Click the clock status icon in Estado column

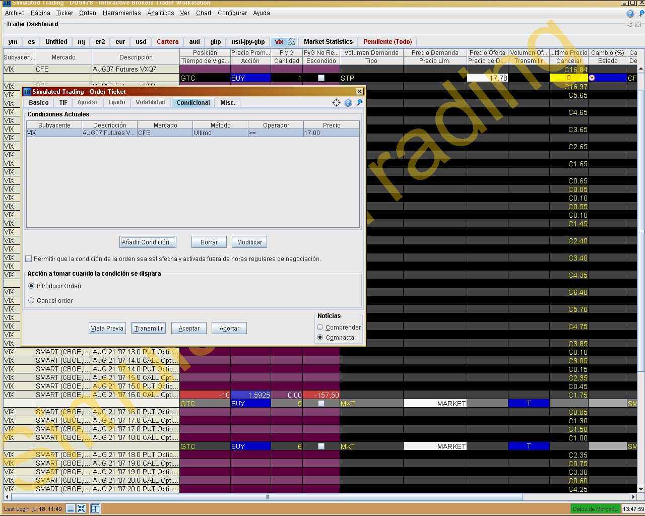pyautogui.click(x=592, y=78)
